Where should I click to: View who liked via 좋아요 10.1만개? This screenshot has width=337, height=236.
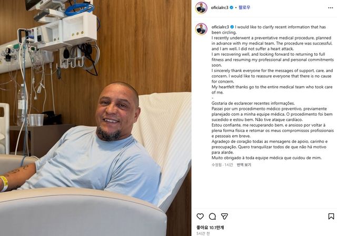(210, 228)
